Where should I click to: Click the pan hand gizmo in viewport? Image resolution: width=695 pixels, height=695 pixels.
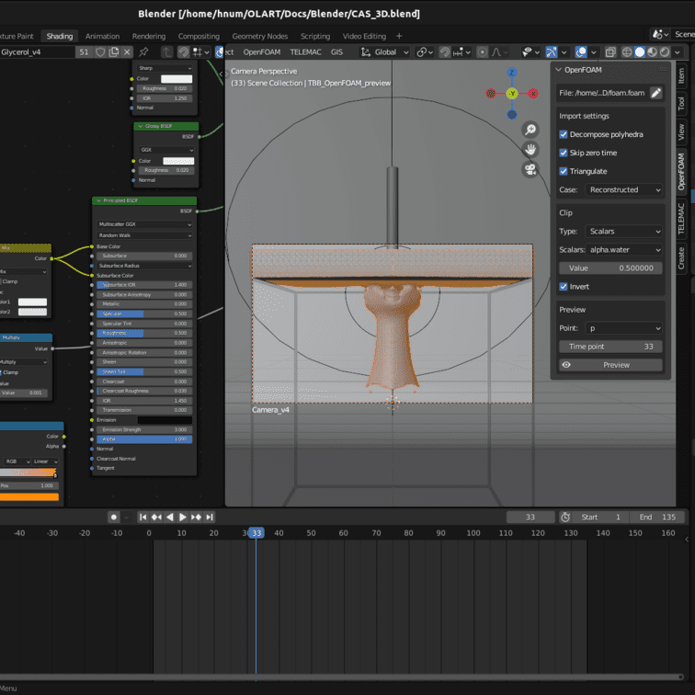[x=530, y=149]
